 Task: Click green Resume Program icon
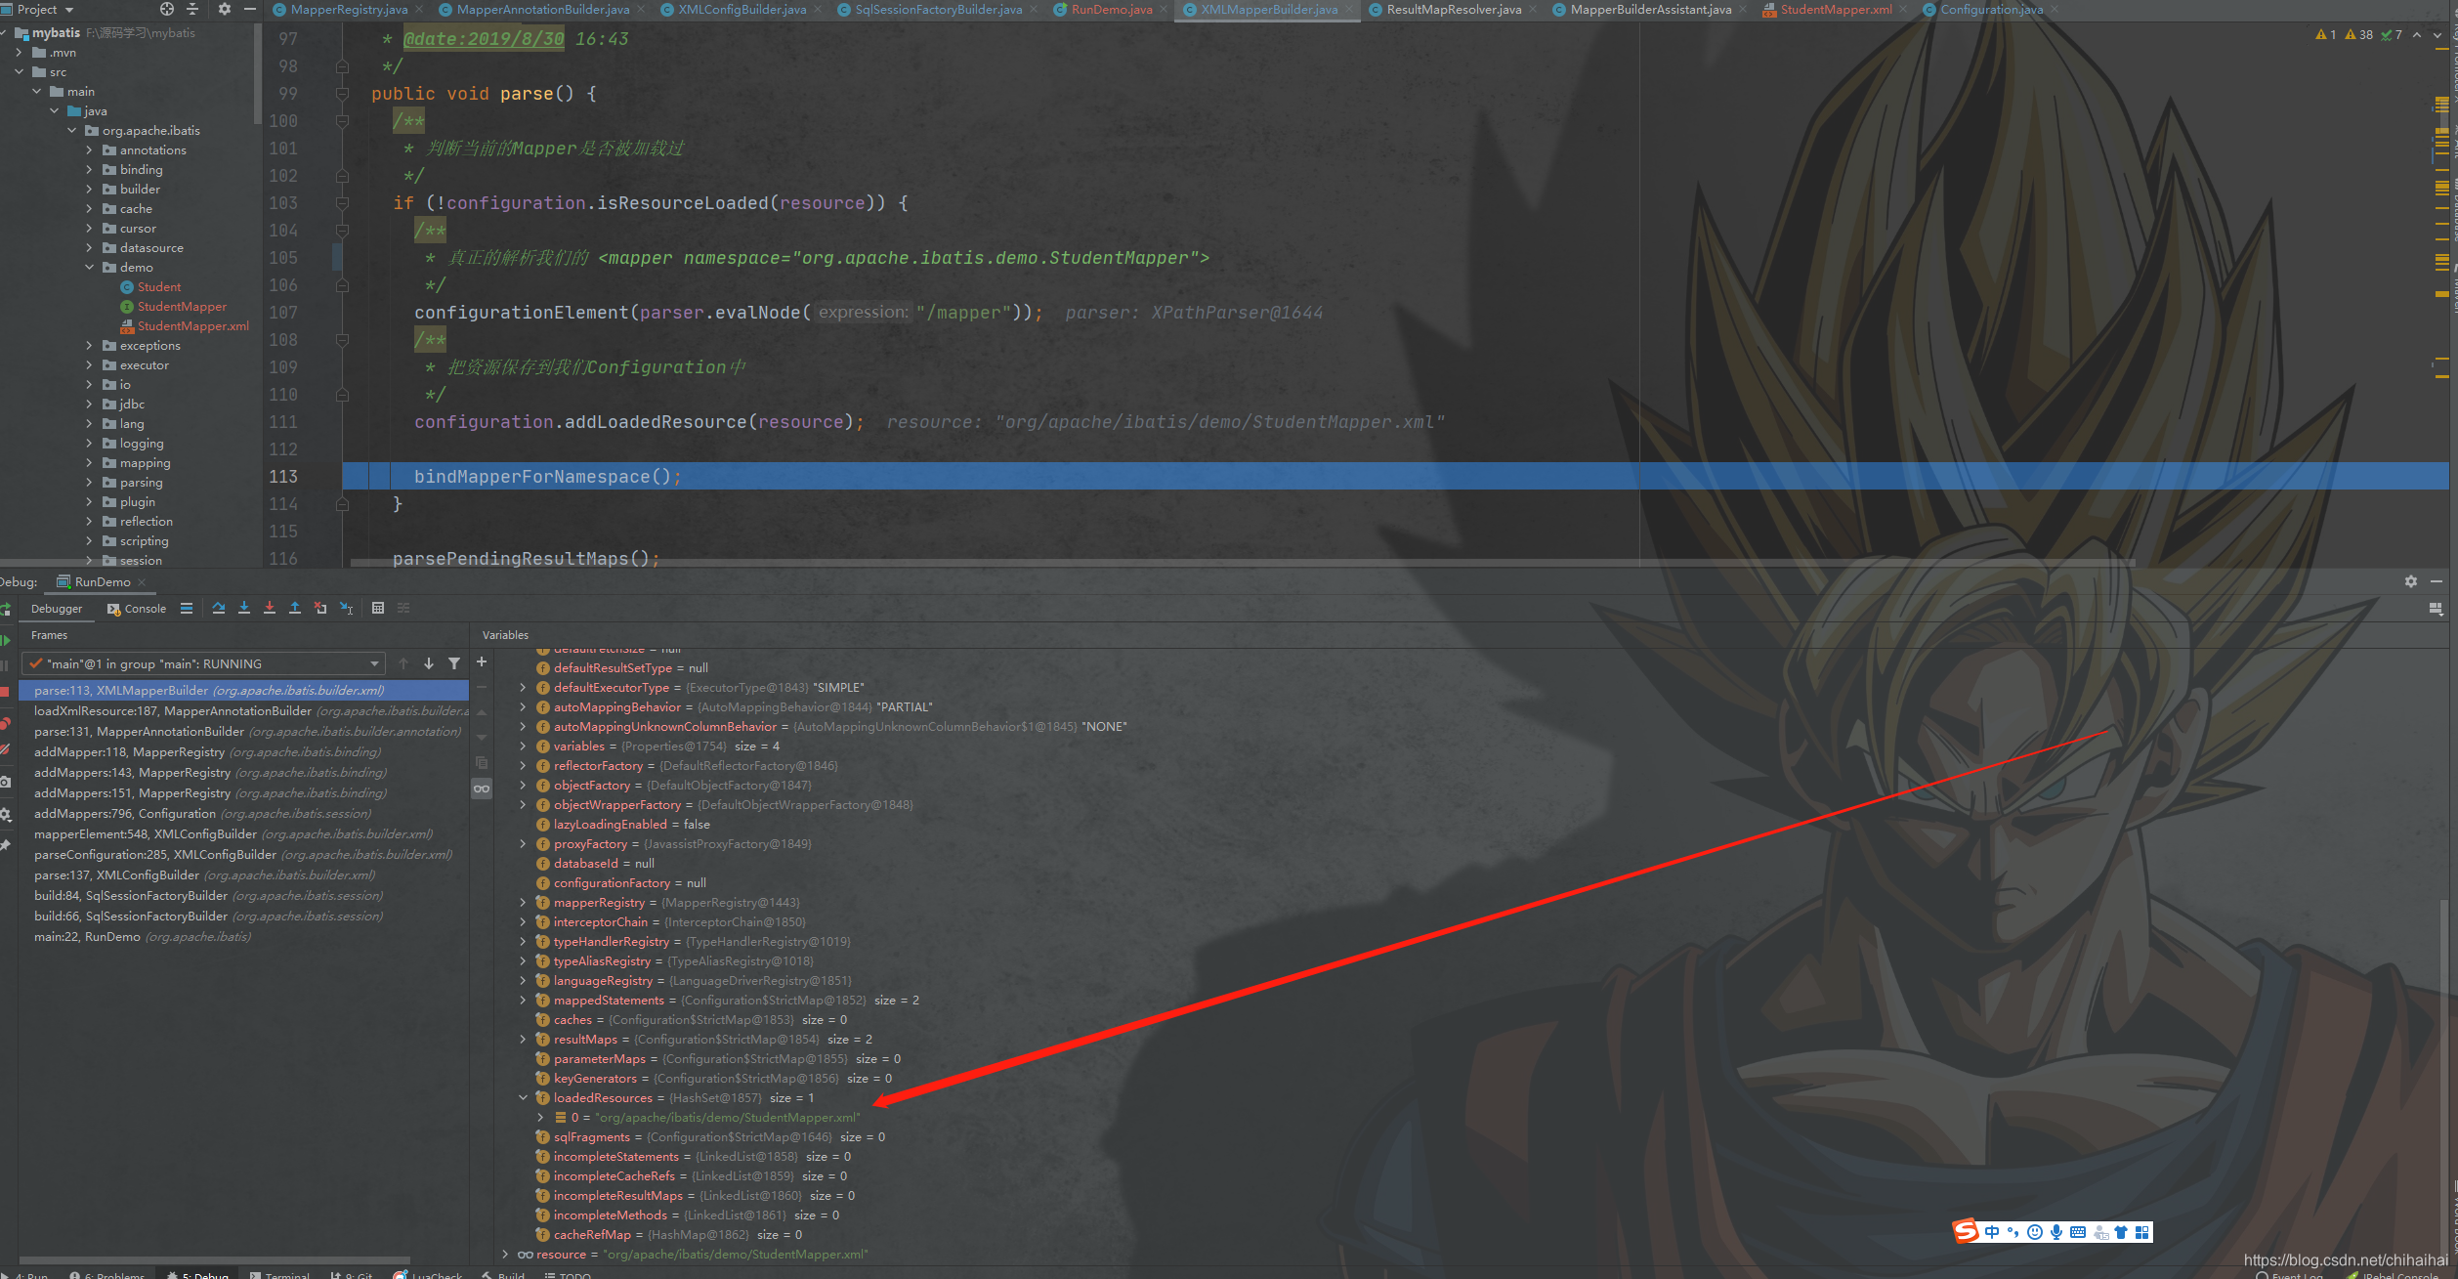[x=5, y=640]
